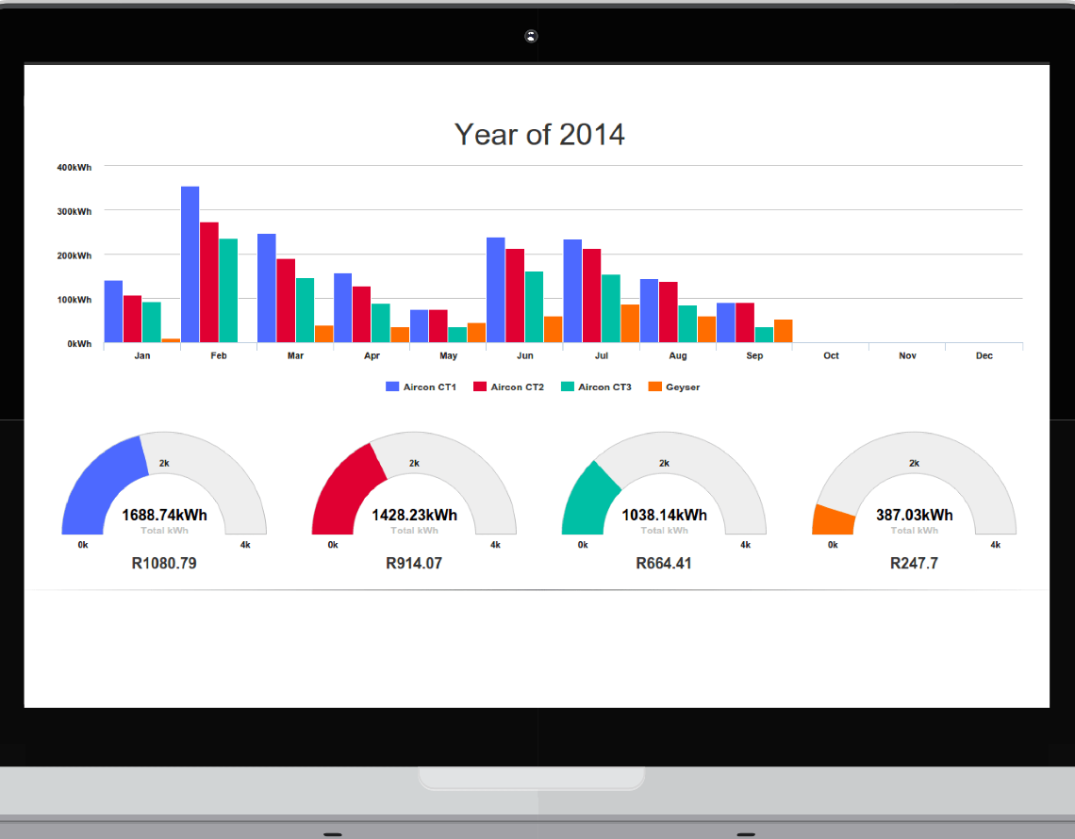The width and height of the screenshot is (1075, 839).
Task: Click the red Aircon CT2 legend swatch
Action: pos(479,387)
